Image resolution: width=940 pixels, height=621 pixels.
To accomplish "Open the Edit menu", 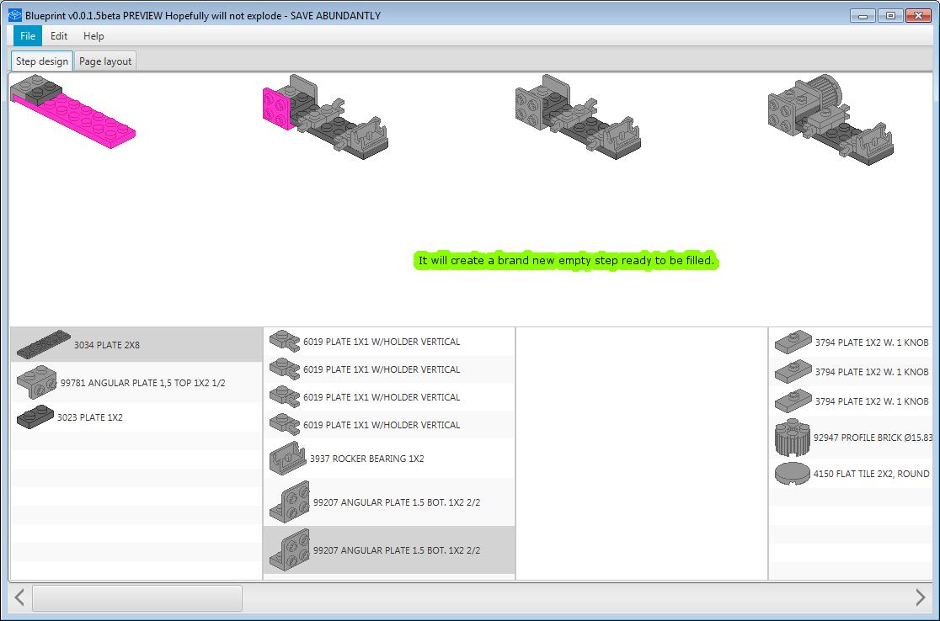I will click(59, 36).
